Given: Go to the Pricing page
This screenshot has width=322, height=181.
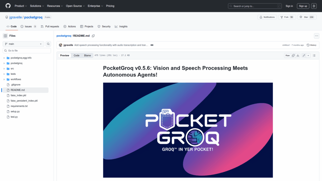Looking at the screenshot, I should (110, 6).
